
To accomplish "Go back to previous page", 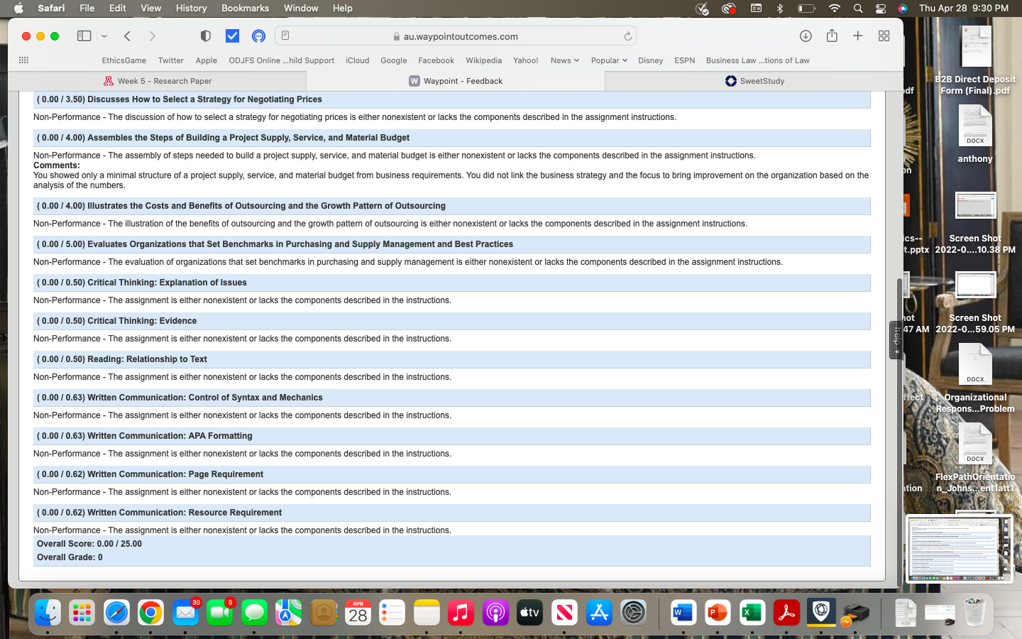I will point(128,35).
